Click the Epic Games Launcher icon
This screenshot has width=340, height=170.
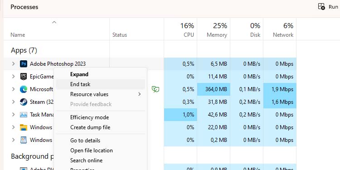tap(24, 77)
